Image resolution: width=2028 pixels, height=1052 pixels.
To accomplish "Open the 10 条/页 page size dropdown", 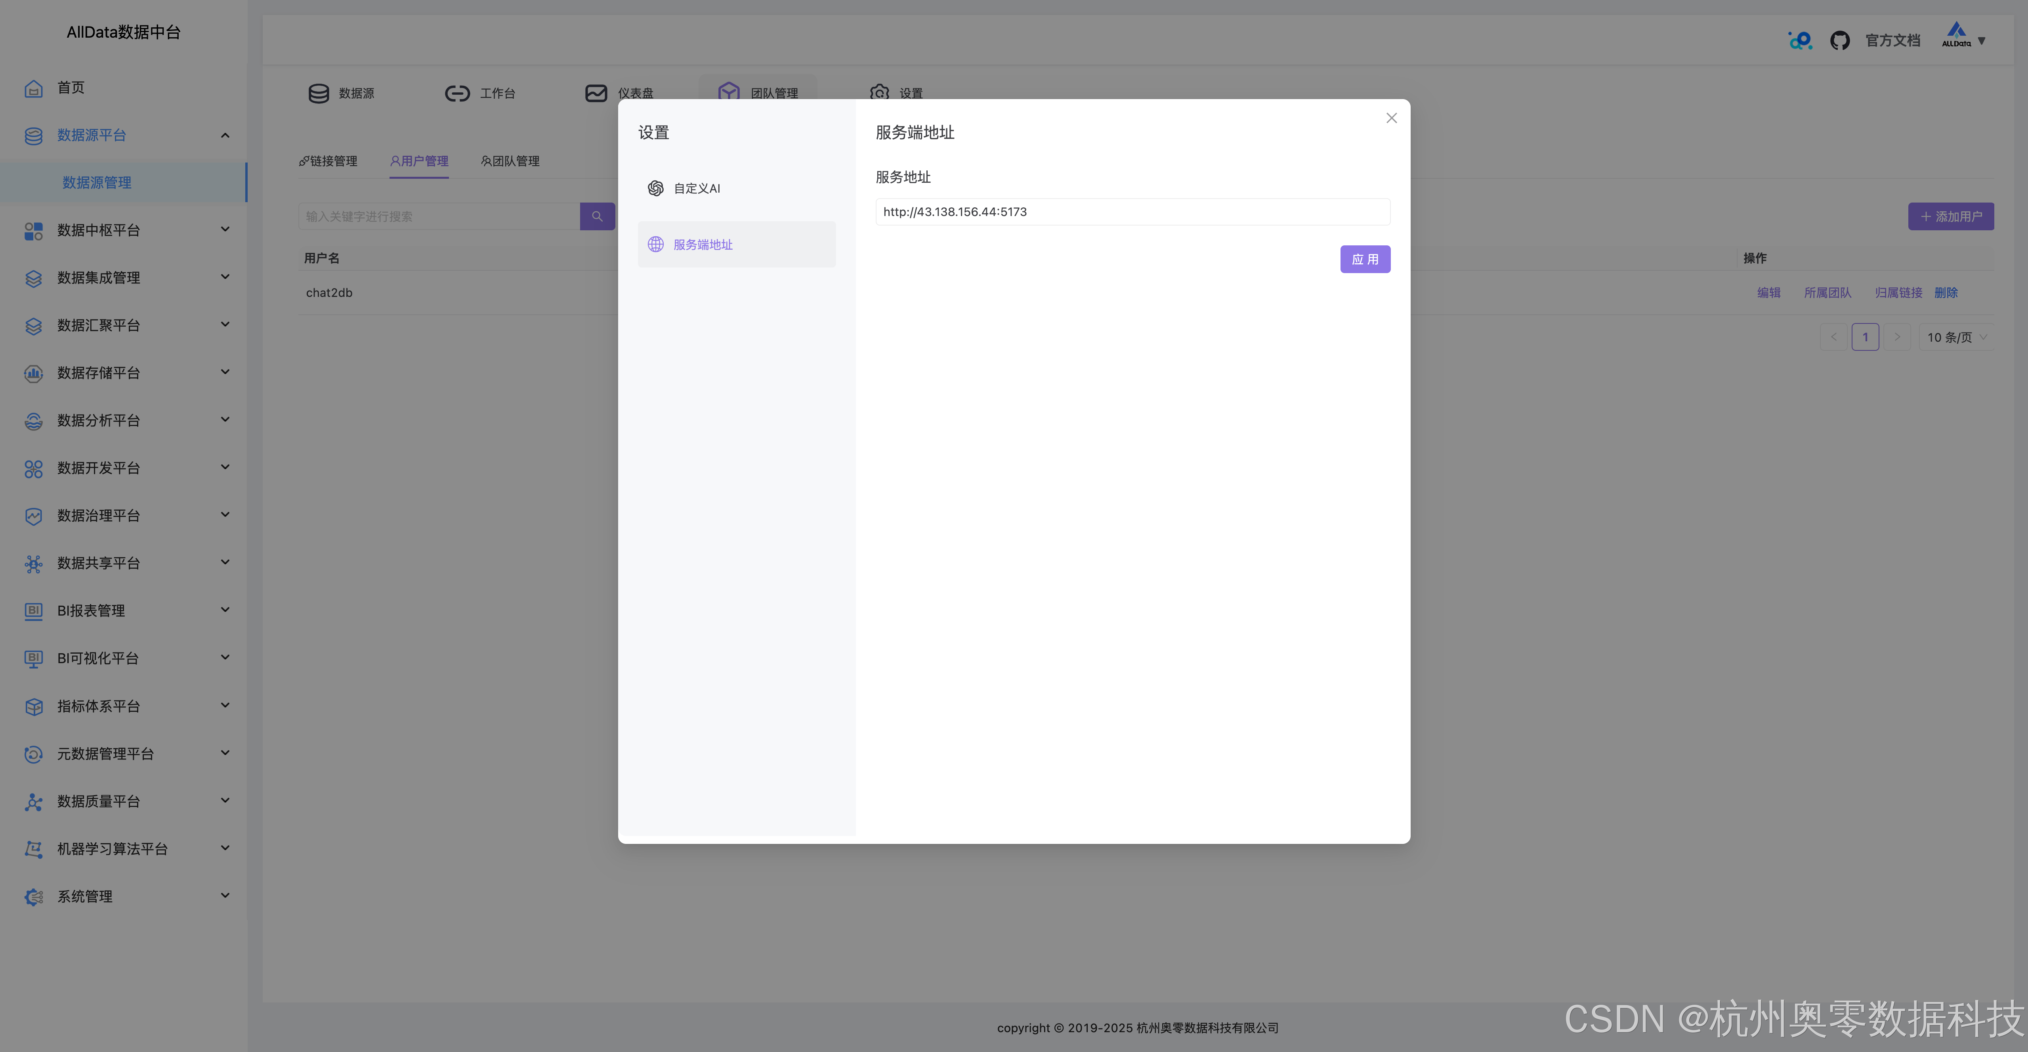I will click(1955, 337).
